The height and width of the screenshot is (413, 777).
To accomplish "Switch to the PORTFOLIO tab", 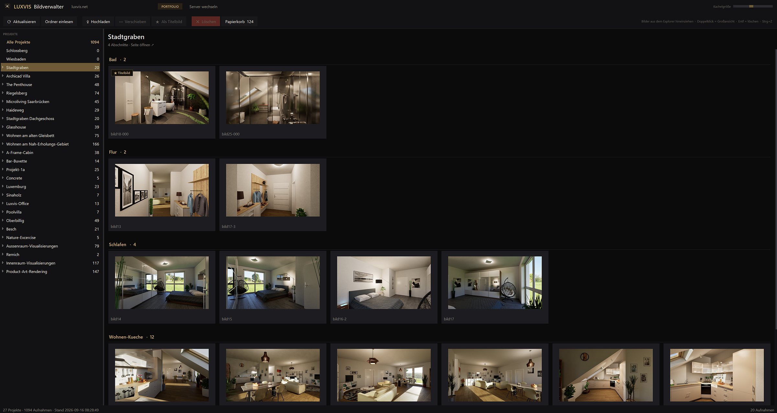I will tap(170, 6).
